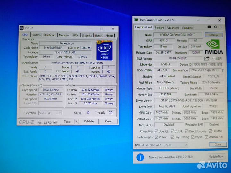Open the Validation tab in GPU-Z
The image size is (231, 173).
point(187,28)
